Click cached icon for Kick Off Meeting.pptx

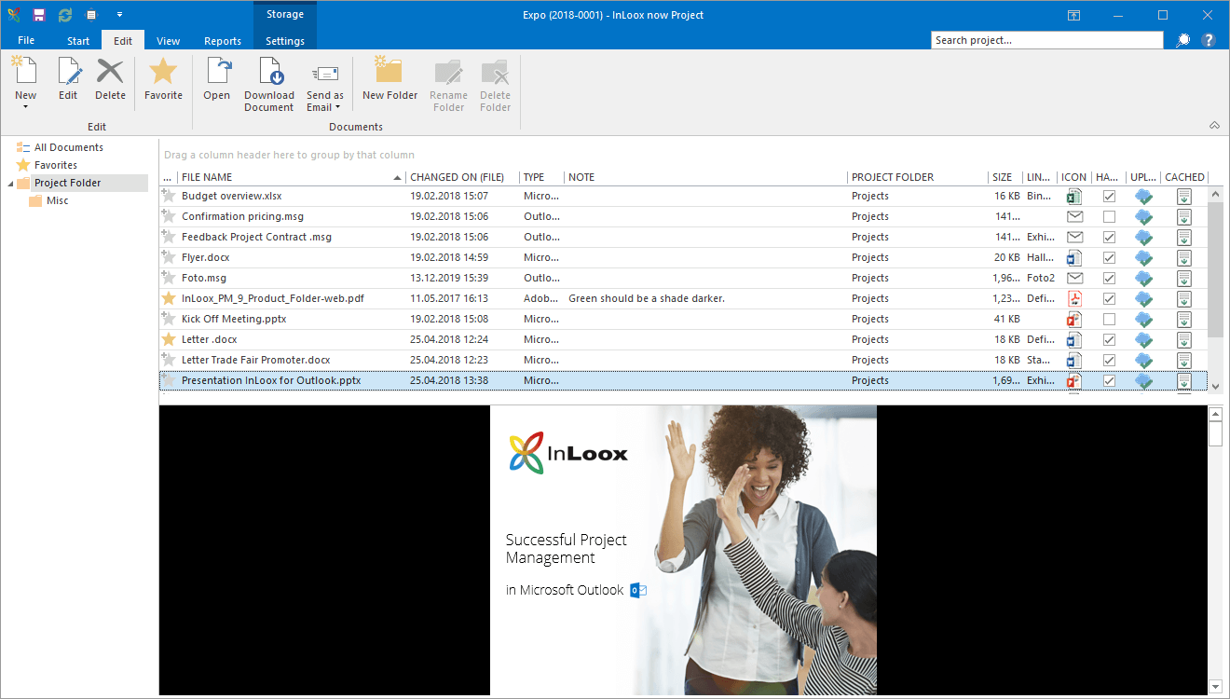(1183, 319)
